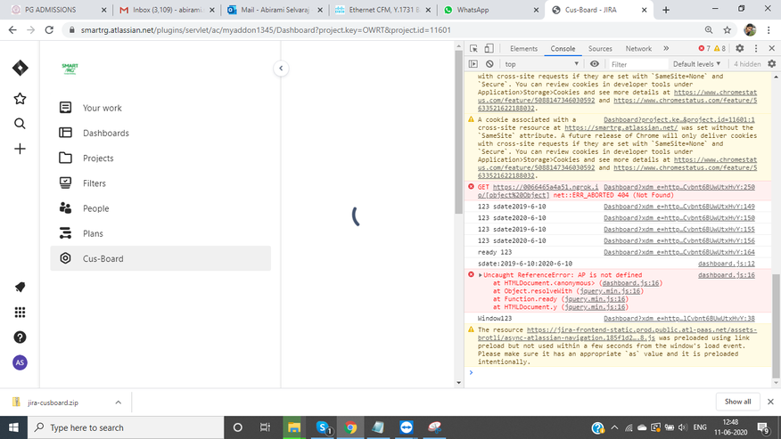Screen dimensions: 781x439
Task: Open DevTools settings gear icon
Action: coord(740,48)
